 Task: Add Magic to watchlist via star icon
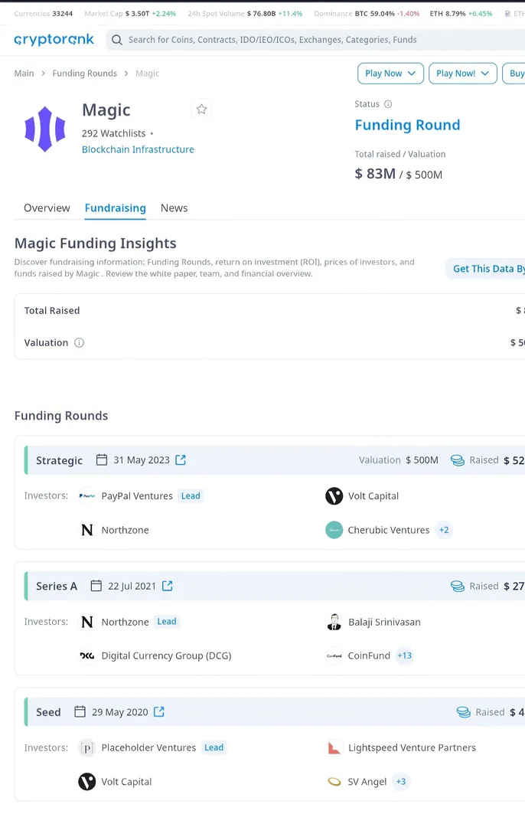(201, 110)
